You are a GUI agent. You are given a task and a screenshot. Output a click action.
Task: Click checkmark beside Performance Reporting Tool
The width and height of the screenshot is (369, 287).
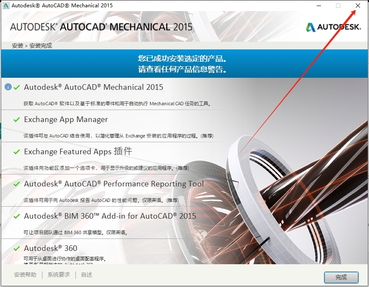[x=17, y=184]
